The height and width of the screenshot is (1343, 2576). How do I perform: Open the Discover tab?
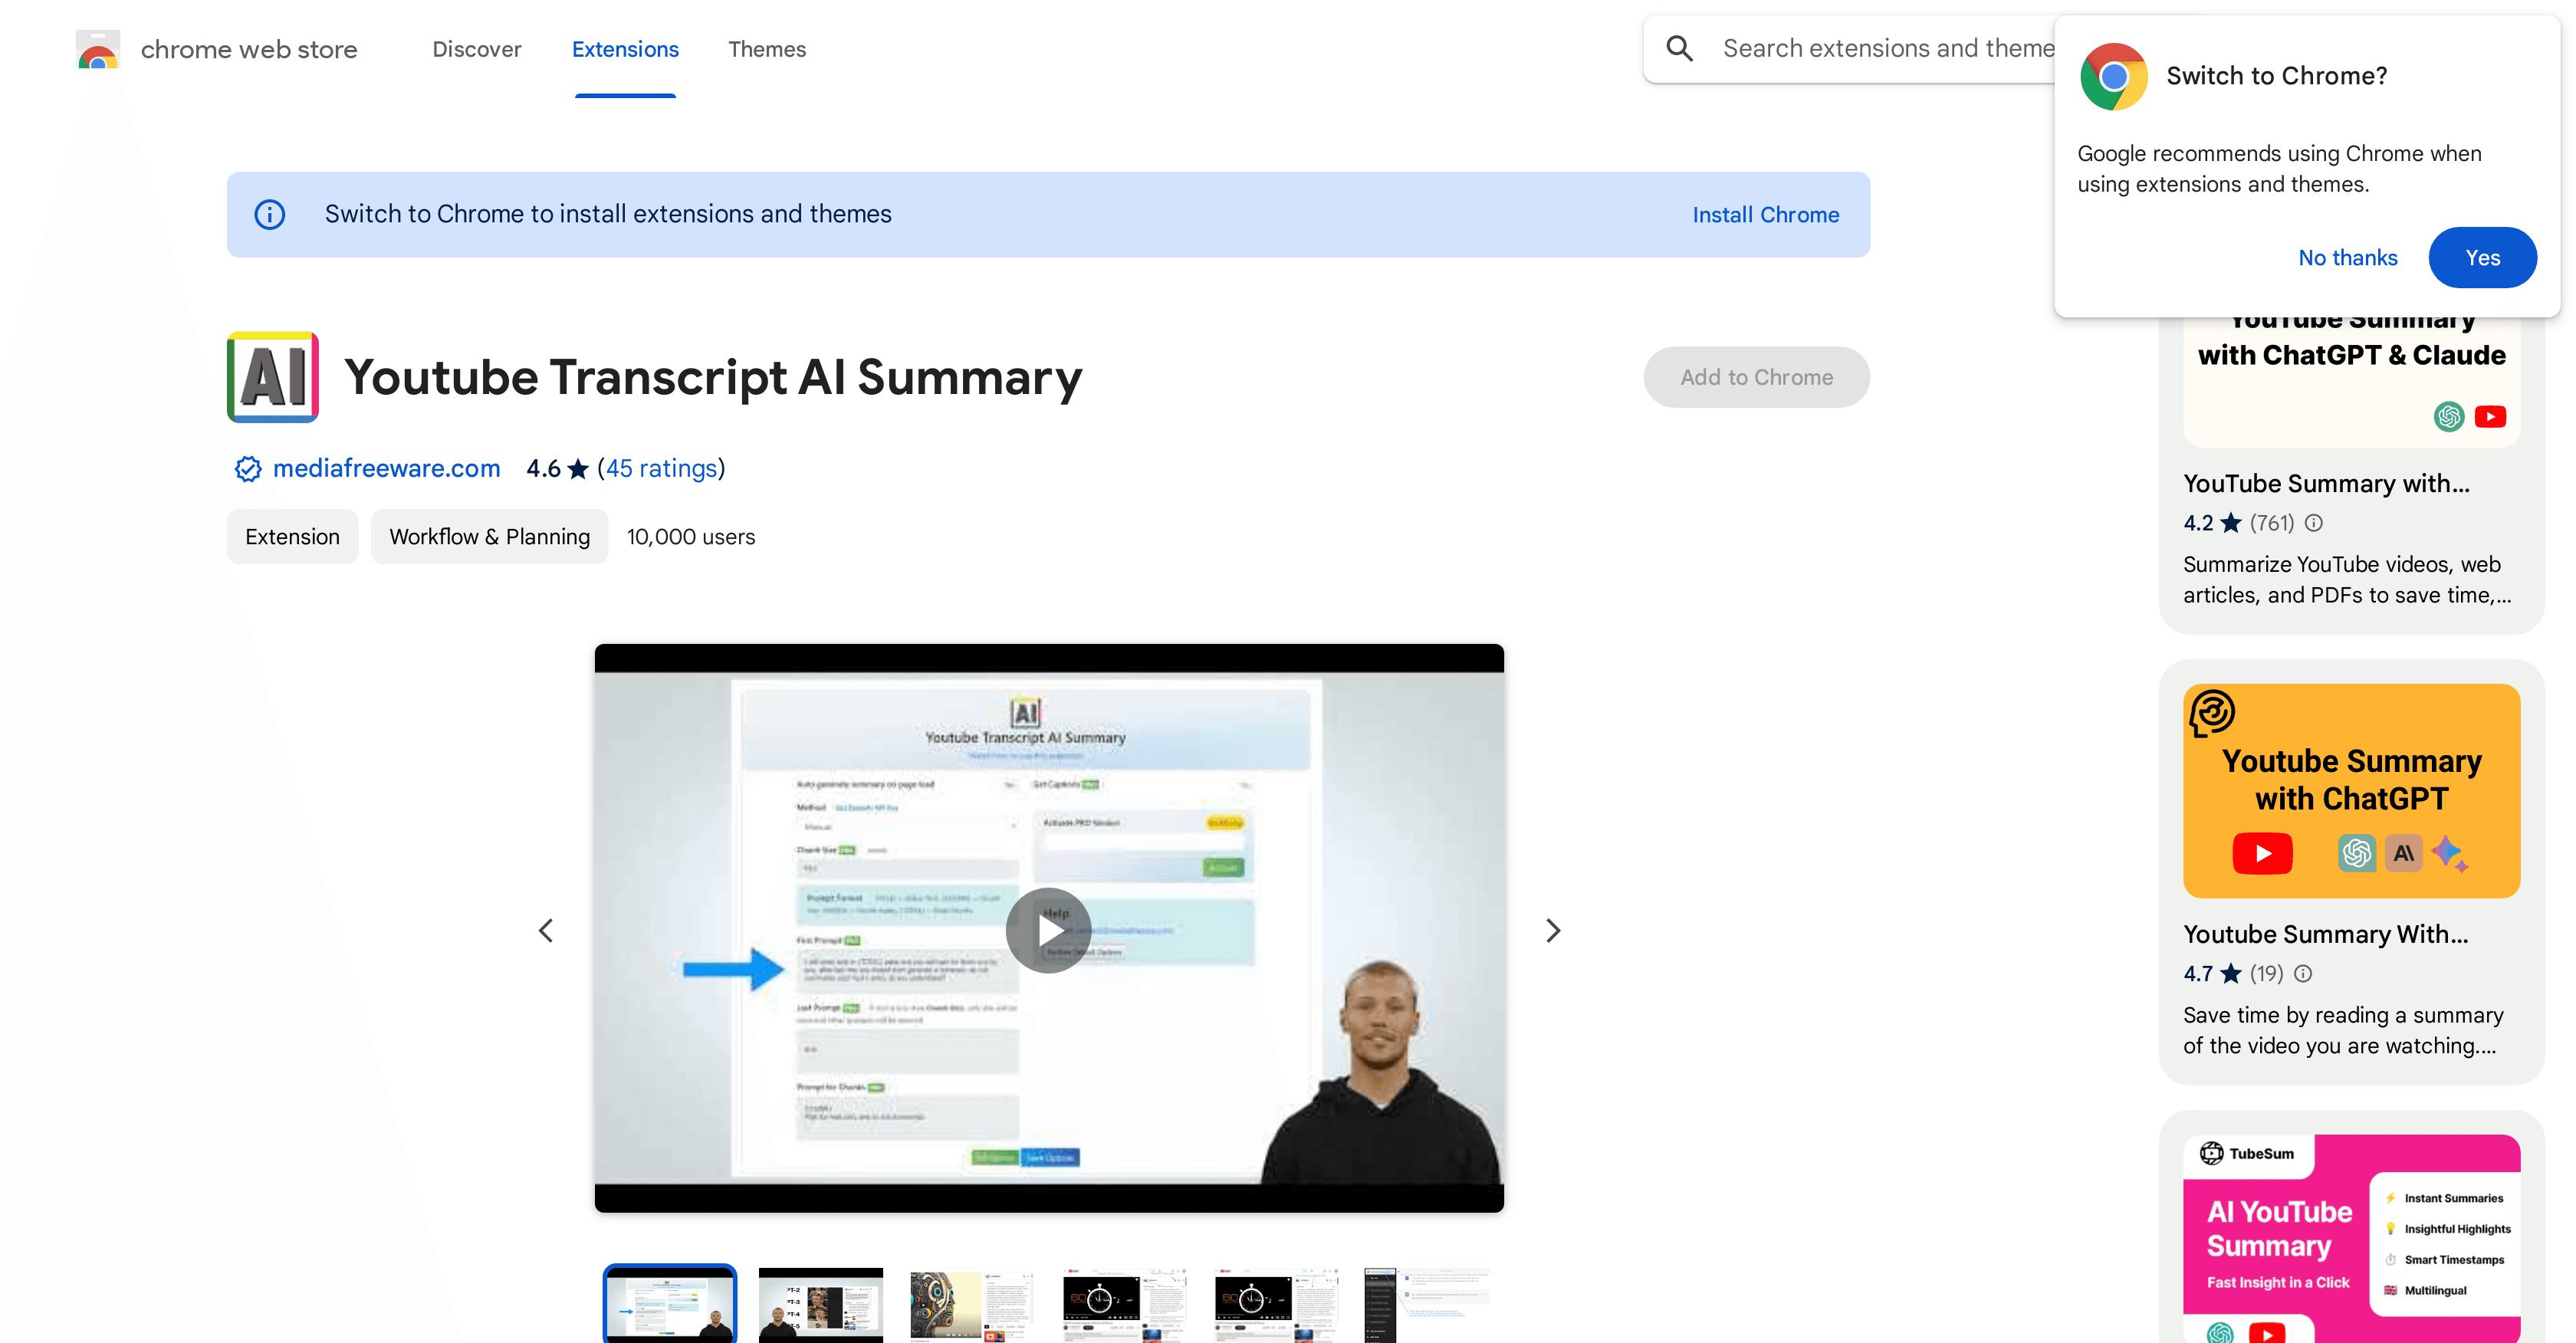[x=477, y=49]
